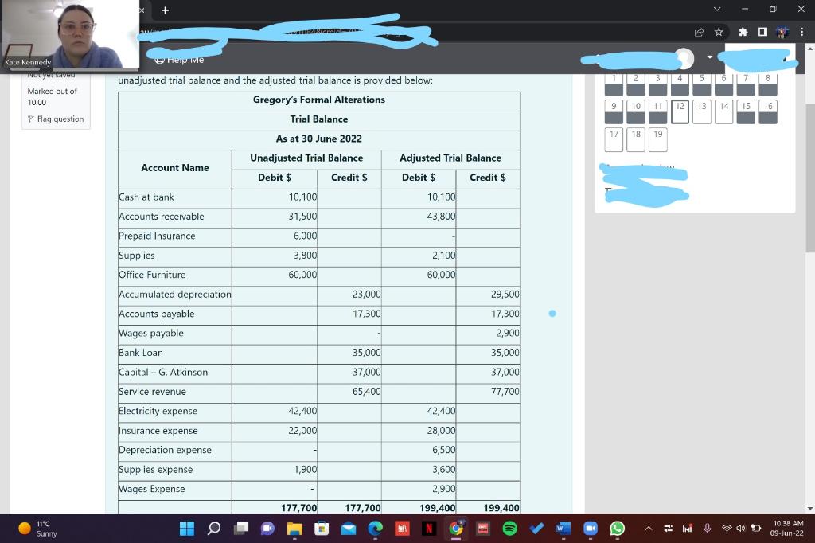This screenshot has width=815, height=543.
Task: Open the Chrome profile avatar
Action: 782,33
